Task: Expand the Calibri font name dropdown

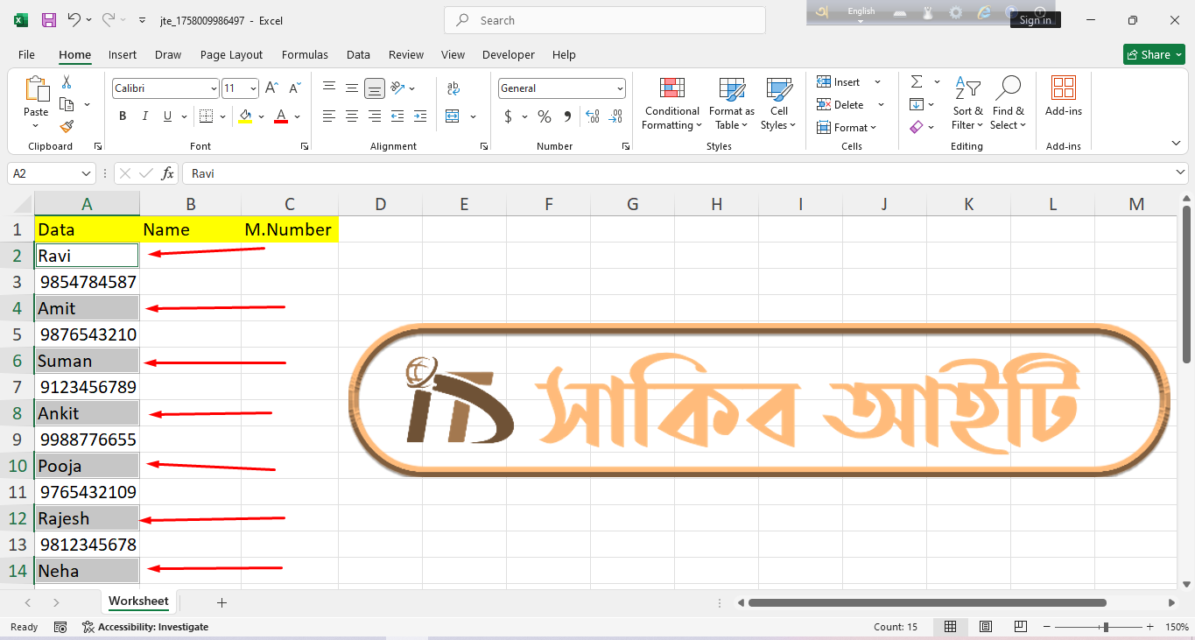Action: [214, 88]
